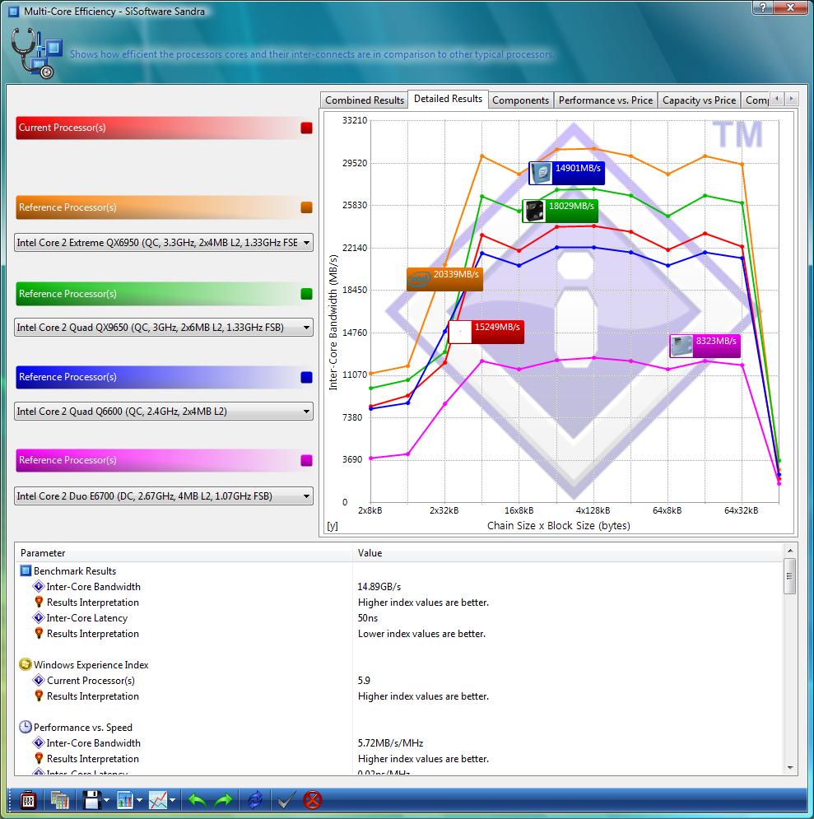The image size is (814, 819).
Task: Switch to the Combined Results tab
Action: [365, 100]
